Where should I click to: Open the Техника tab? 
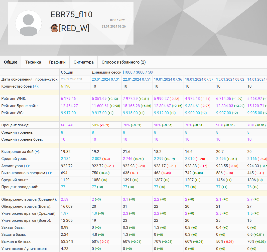(33, 62)
